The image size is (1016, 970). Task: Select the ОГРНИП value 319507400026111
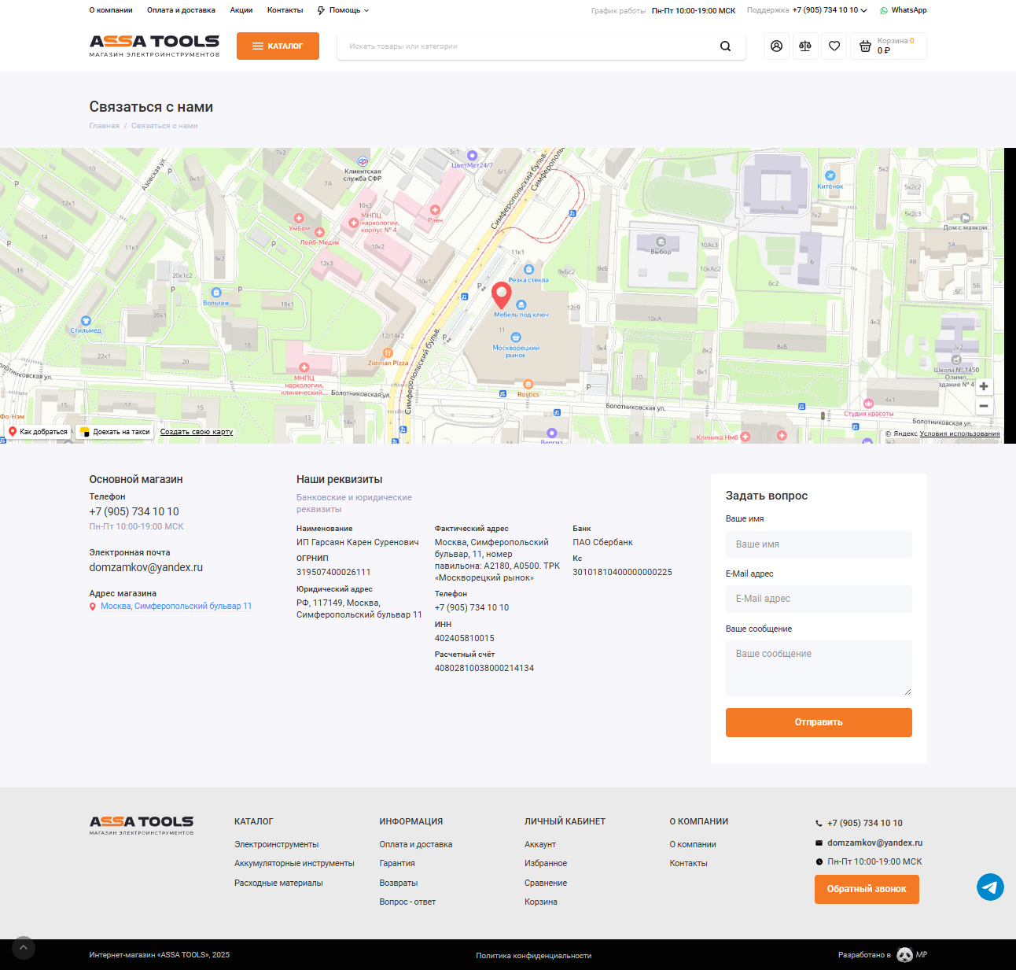pyautogui.click(x=333, y=572)
